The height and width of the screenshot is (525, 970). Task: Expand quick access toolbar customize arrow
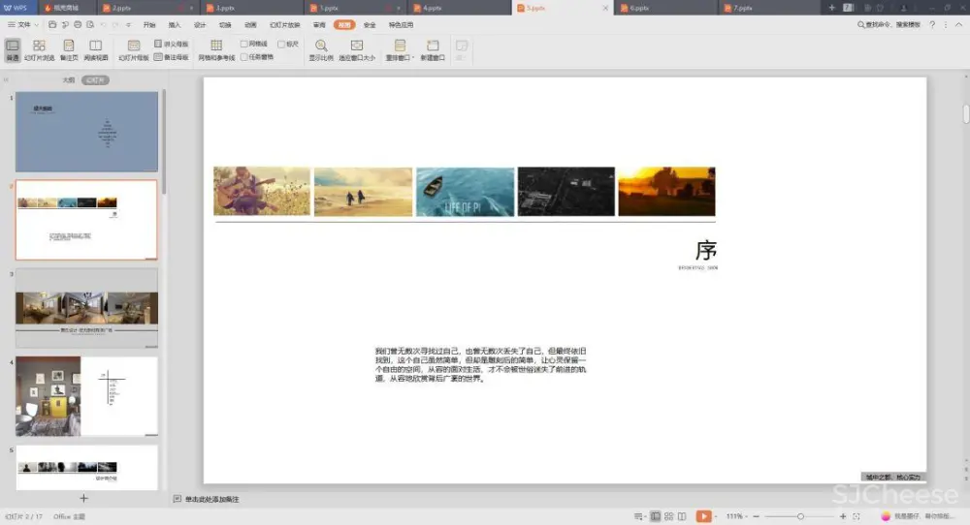[x=129, y=25]
